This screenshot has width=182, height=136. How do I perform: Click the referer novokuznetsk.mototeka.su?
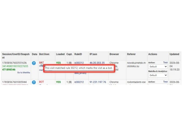pos(136,65)
